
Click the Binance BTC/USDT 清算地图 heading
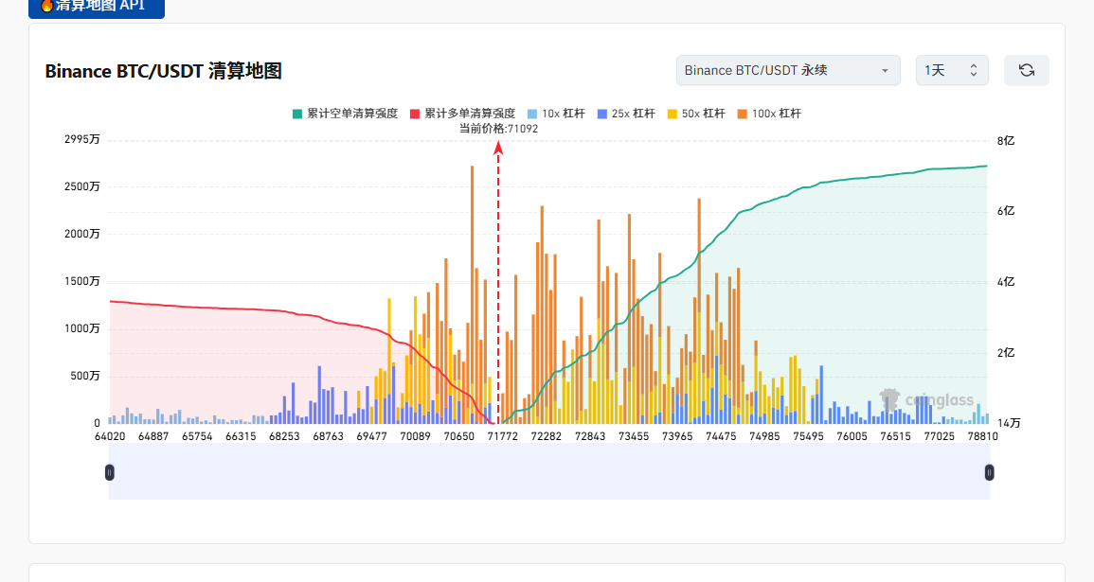163,71
